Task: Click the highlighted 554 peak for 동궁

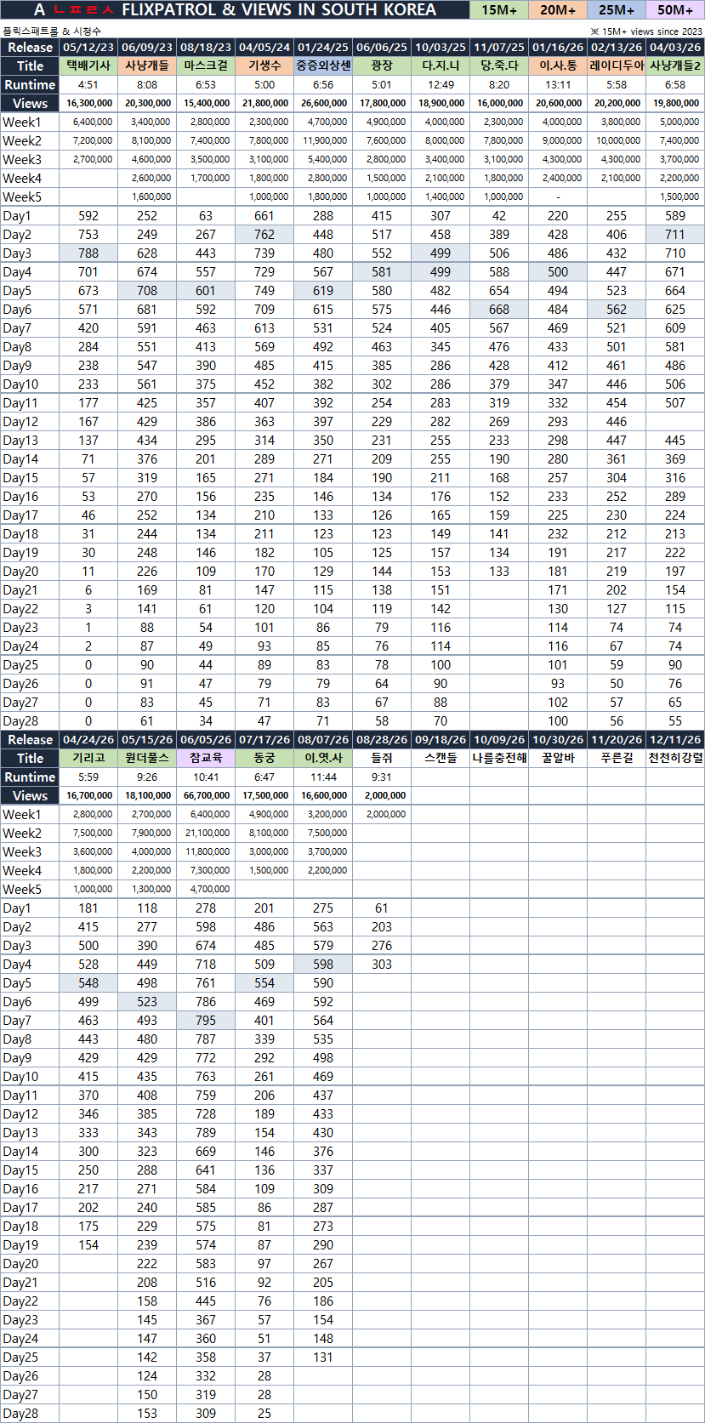Action: [x=264, y=982]
